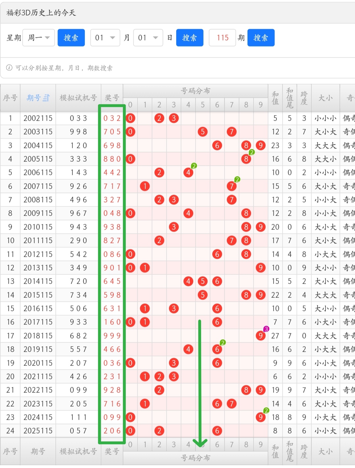
Task: Click the 跨度 column header at top
Action: [304, 98]
